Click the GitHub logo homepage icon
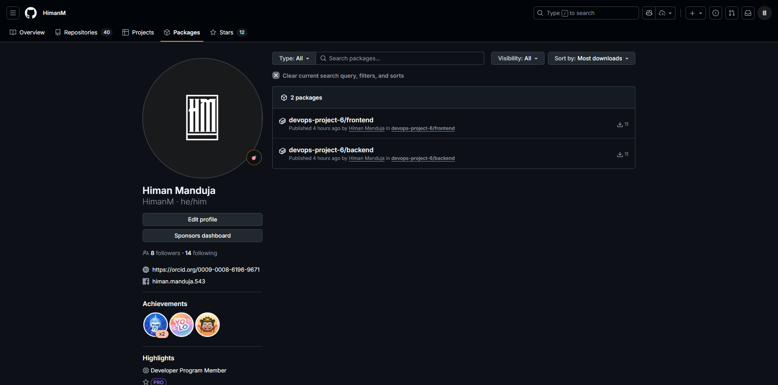The height and width of the screenshot is (385, 778). click(31, 13)
